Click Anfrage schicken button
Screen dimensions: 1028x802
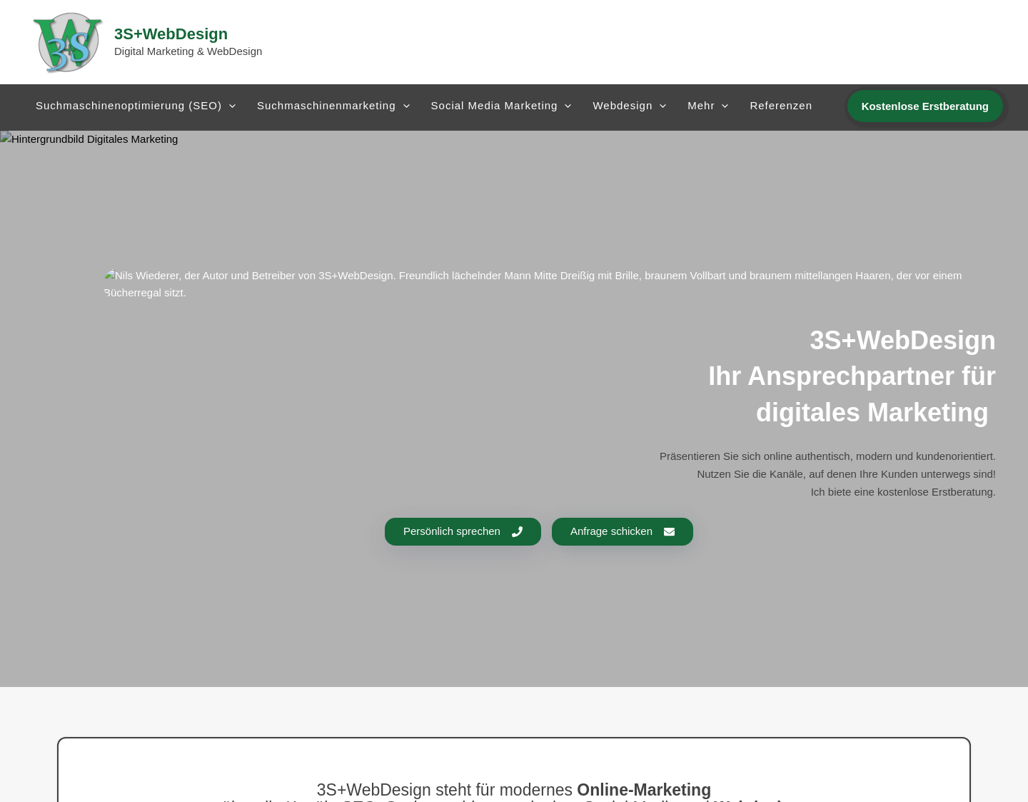coord(622,531)
